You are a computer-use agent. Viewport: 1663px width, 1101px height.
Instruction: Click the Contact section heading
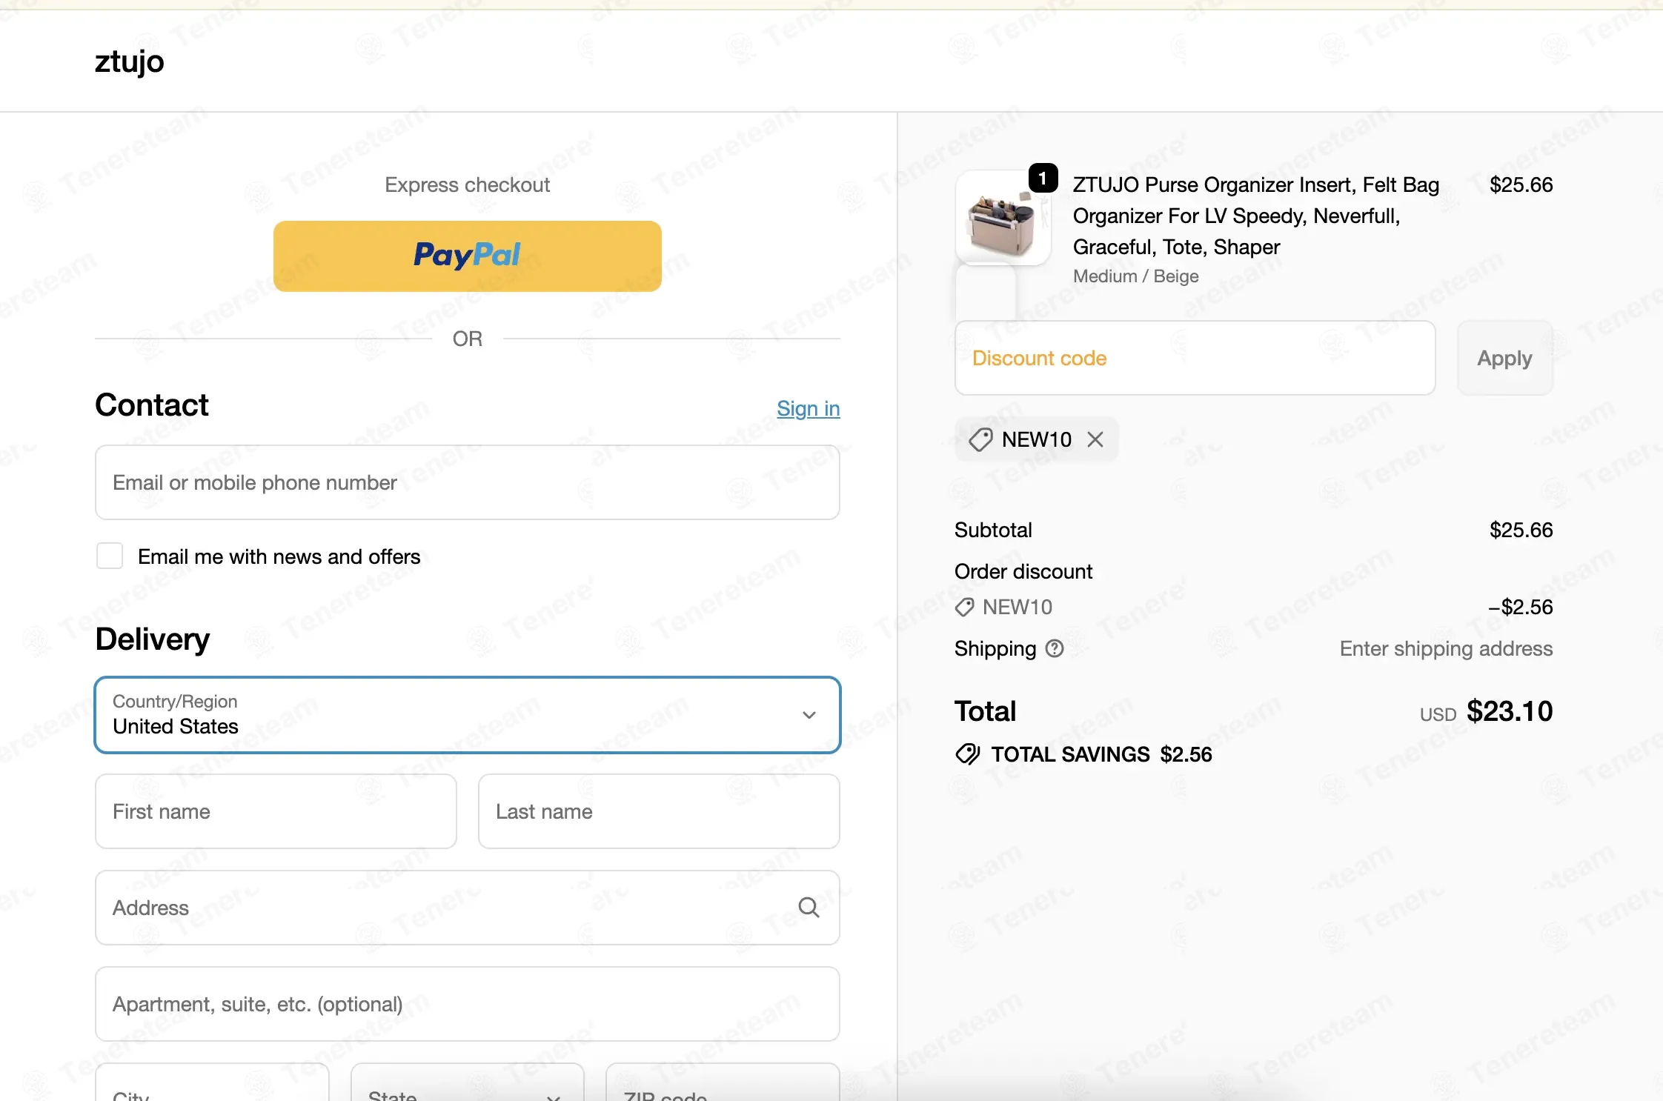pyautogui.click(x=152, y=405)
